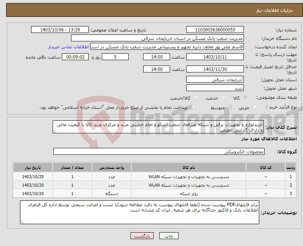This screenshot has width=303, height=246.
Task: Click روتر شبکه item name cell
Action: [189, 194]
